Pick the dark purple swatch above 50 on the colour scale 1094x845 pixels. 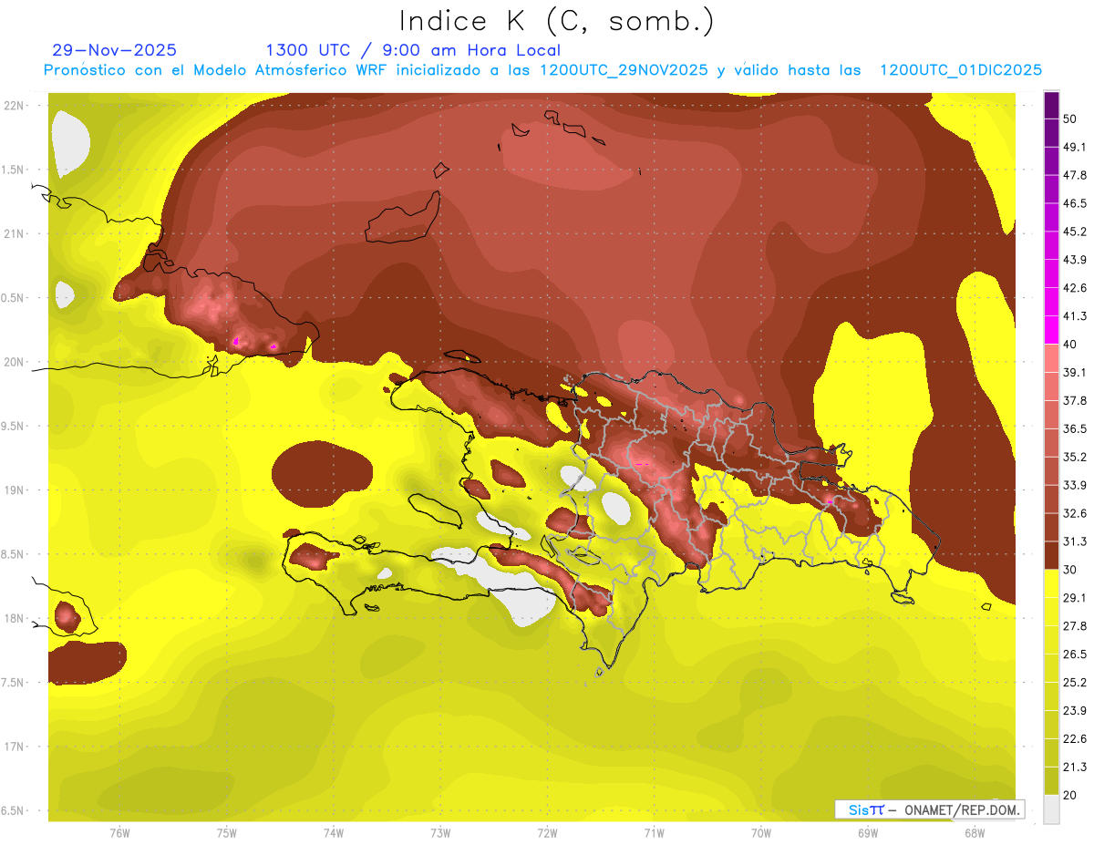click(1051, 106)
